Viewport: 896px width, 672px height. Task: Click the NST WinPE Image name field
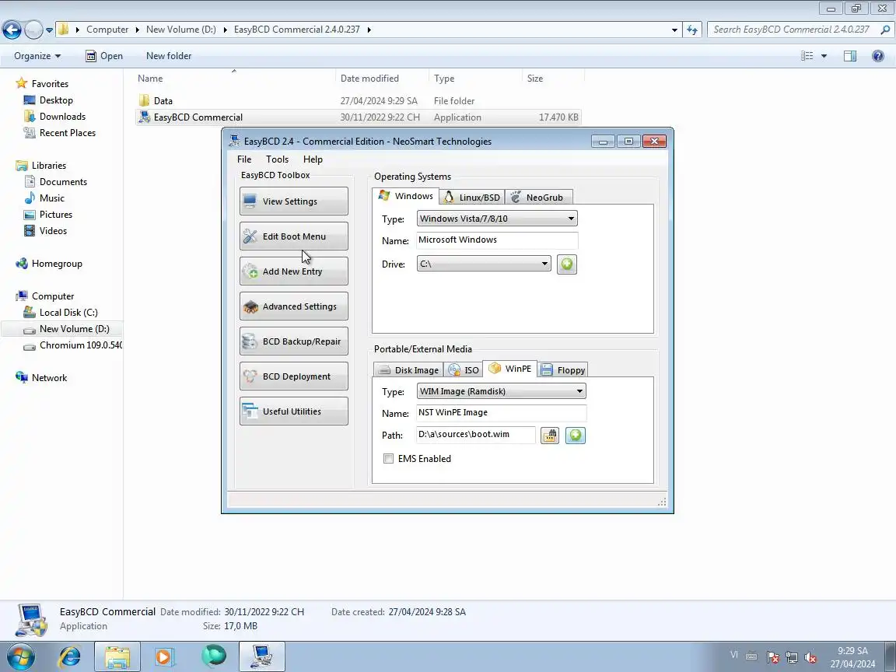tap(501, 412)
